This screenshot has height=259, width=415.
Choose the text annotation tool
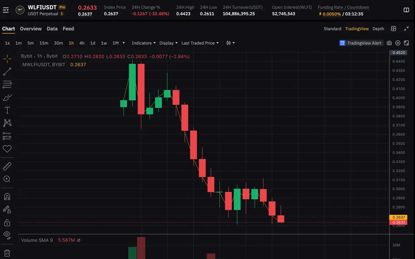pyautogui.click(x=7, y=110)
